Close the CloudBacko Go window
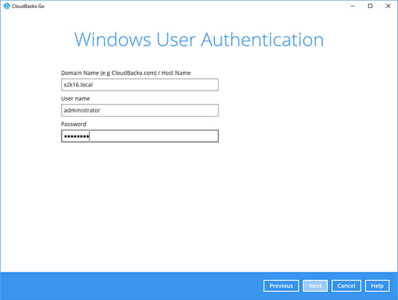Viewport: 398px width, 300px height. (x=388, y=6)
